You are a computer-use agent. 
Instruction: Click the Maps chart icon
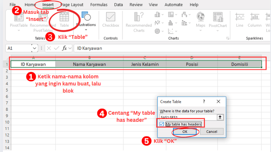(201, 19)
